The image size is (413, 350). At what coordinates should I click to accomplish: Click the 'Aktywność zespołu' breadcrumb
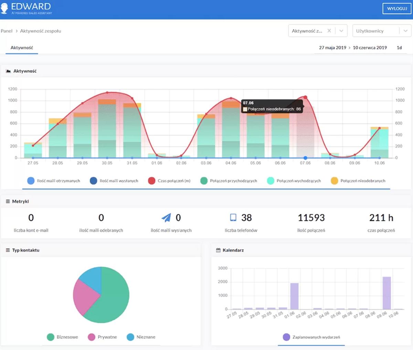coord(41,31)
